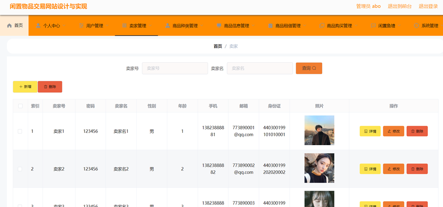
Task: Expand the 卖家管理 dropdown arrow
Action: point(150,26)
